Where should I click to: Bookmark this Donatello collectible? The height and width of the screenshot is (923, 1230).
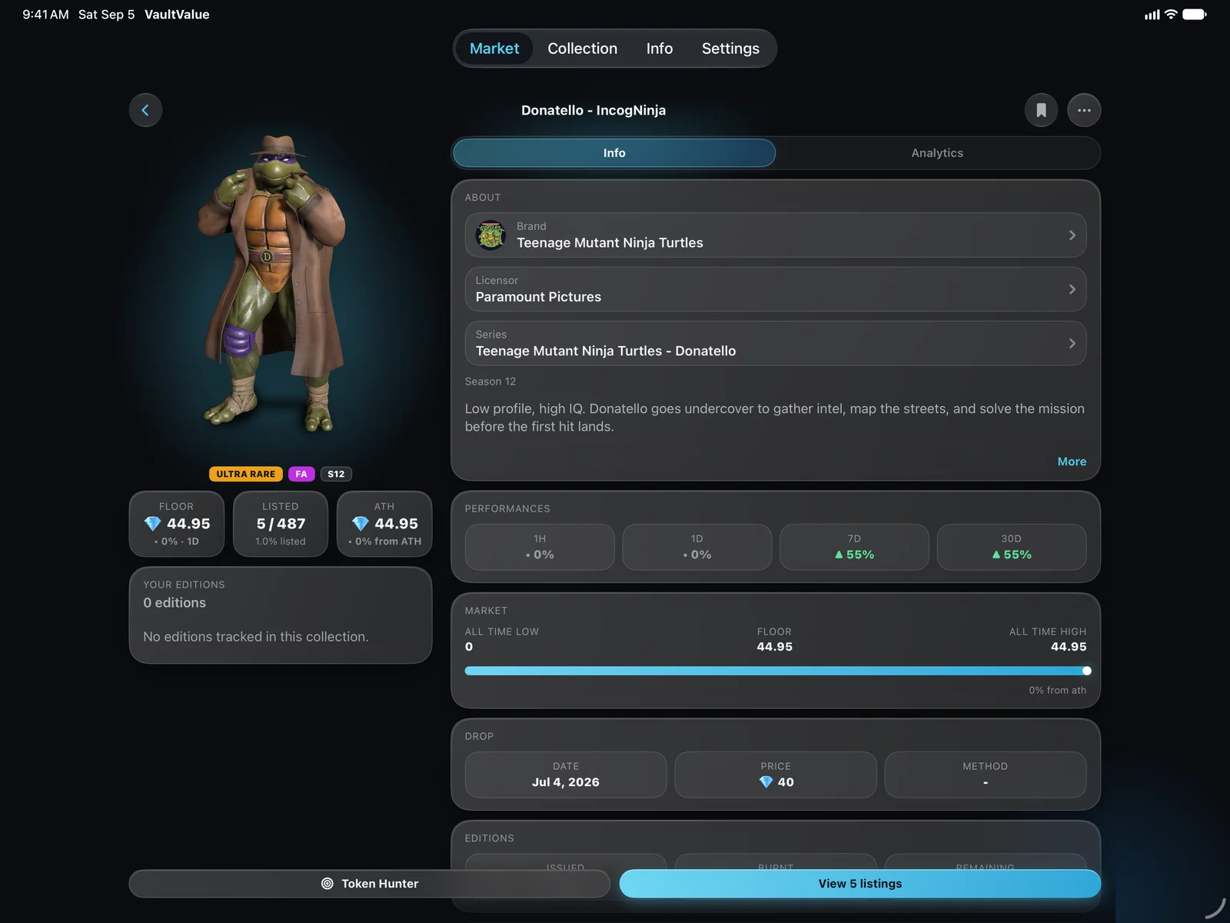[1041, 110]
